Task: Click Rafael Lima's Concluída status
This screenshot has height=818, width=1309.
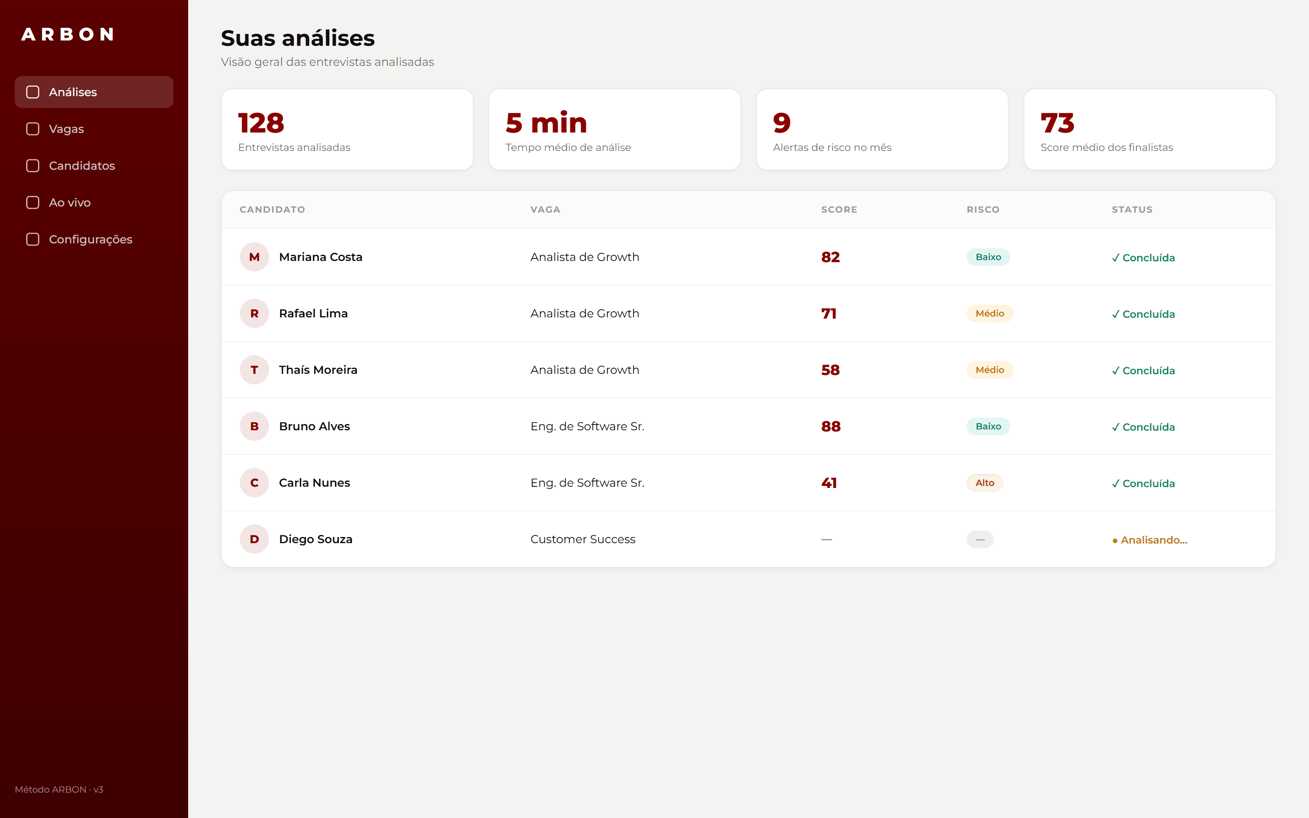Action: [x=1143, y=315]
